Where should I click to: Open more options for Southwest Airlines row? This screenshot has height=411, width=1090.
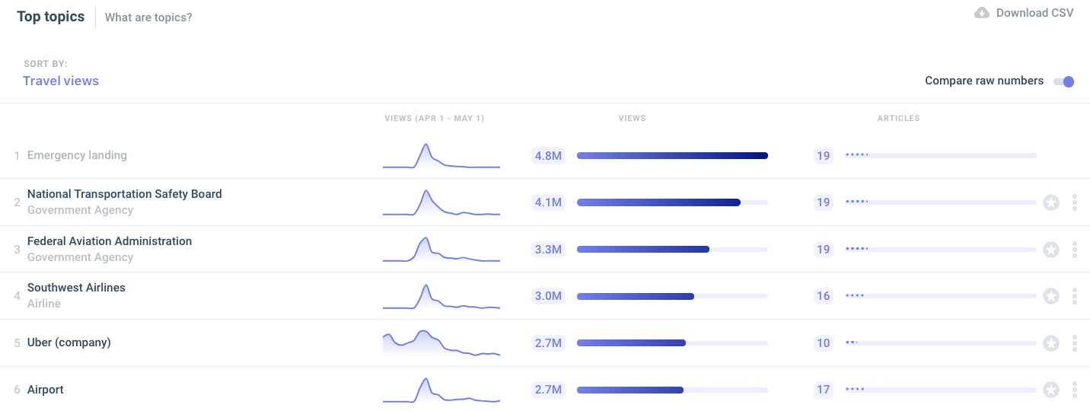click(x=1075, y=296)
